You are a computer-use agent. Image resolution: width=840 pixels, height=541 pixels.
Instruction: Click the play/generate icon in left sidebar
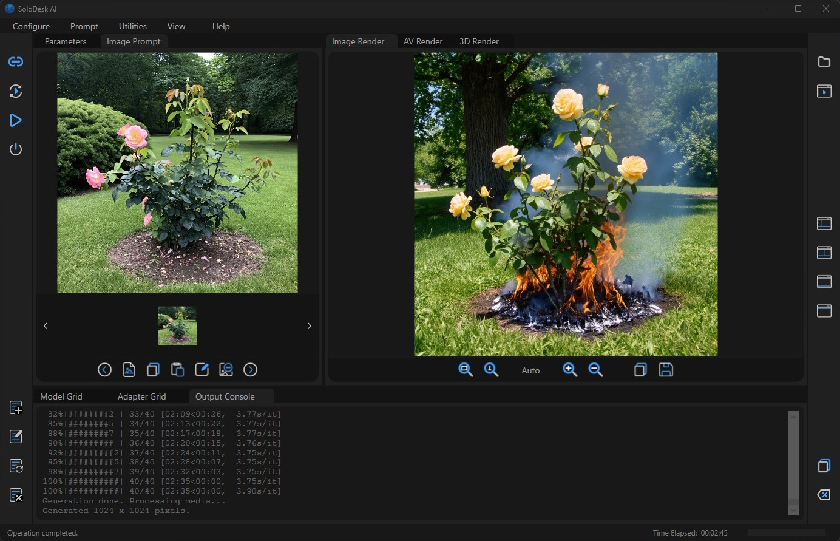[16, 120]
